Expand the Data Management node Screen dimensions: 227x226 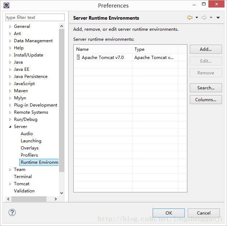click(10, 41)
